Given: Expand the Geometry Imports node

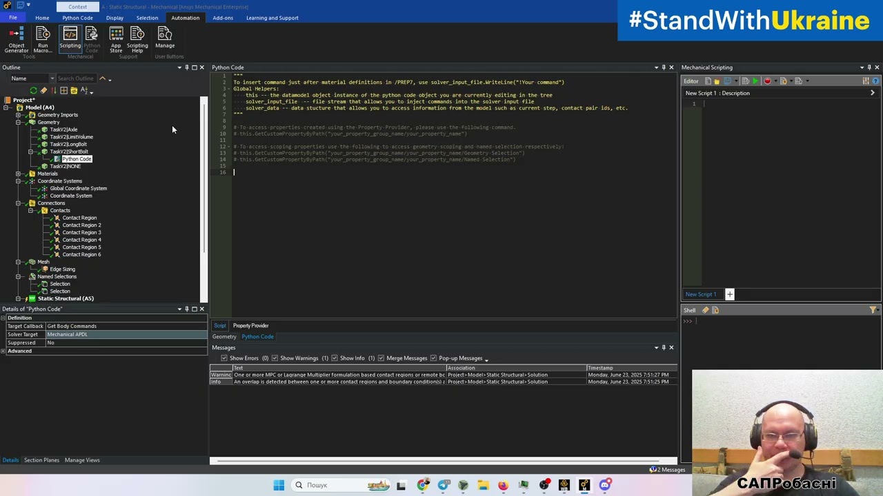Looking at the screenshot, I should (19, 115).
